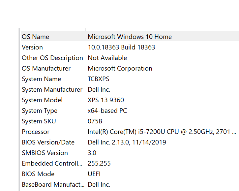Select the OS Name row
This screenshot has width=239, height=191.
point(35,37)
